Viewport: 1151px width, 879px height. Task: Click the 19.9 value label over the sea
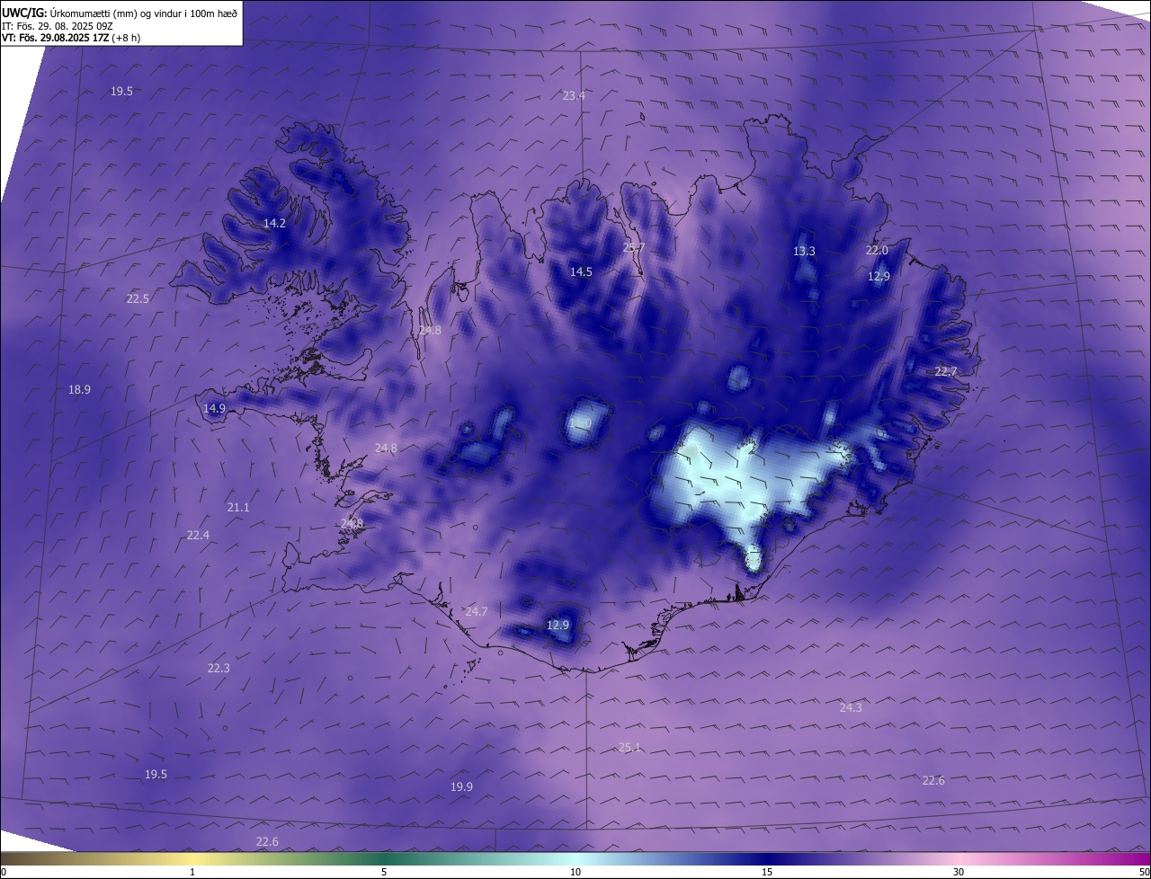[461, 786]
